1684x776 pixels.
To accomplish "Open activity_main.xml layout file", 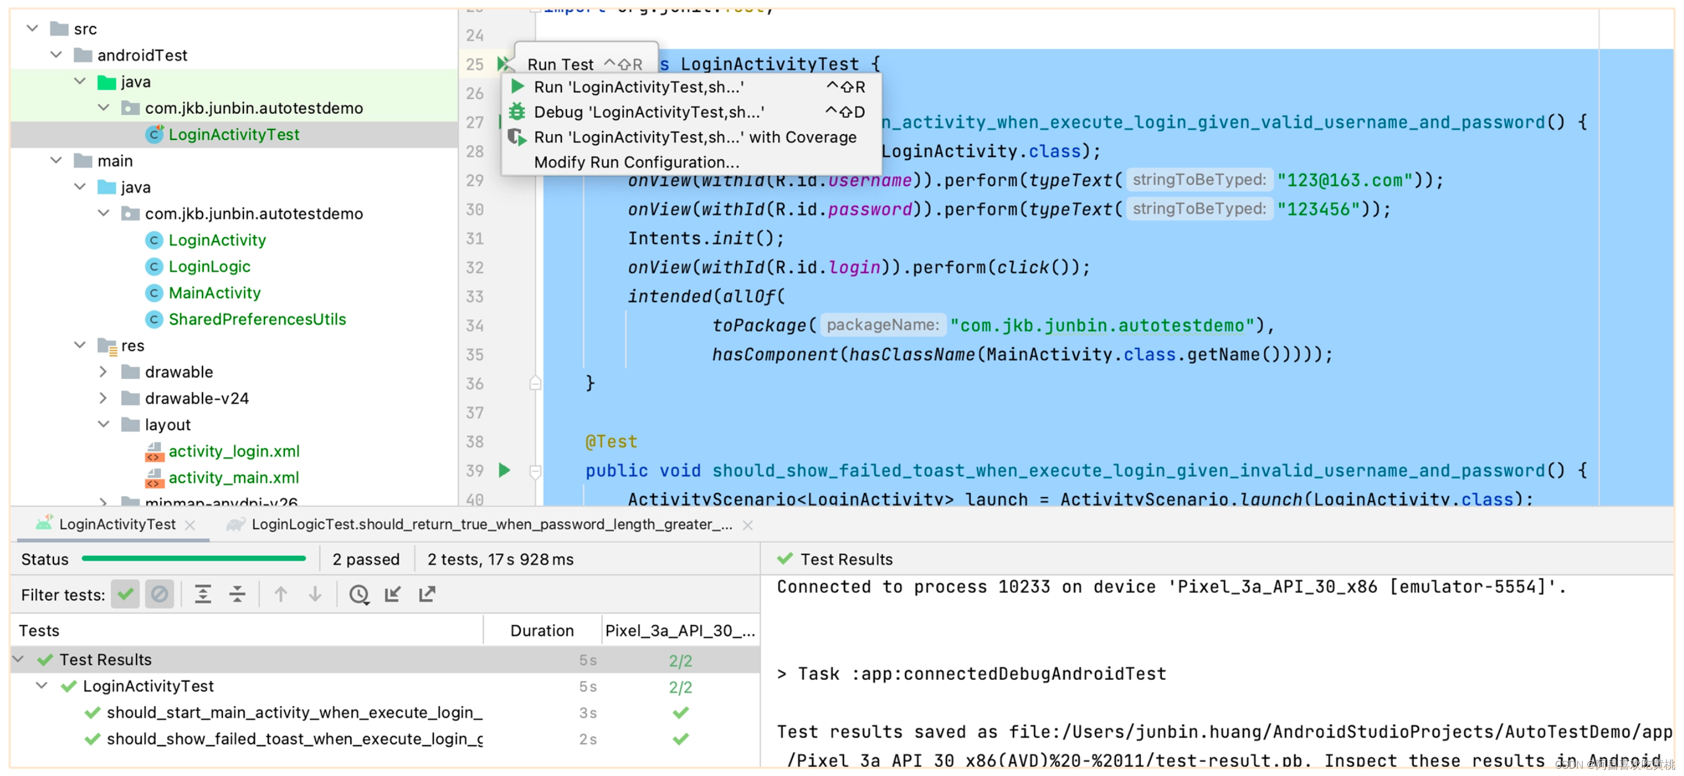I will point(233,478).
